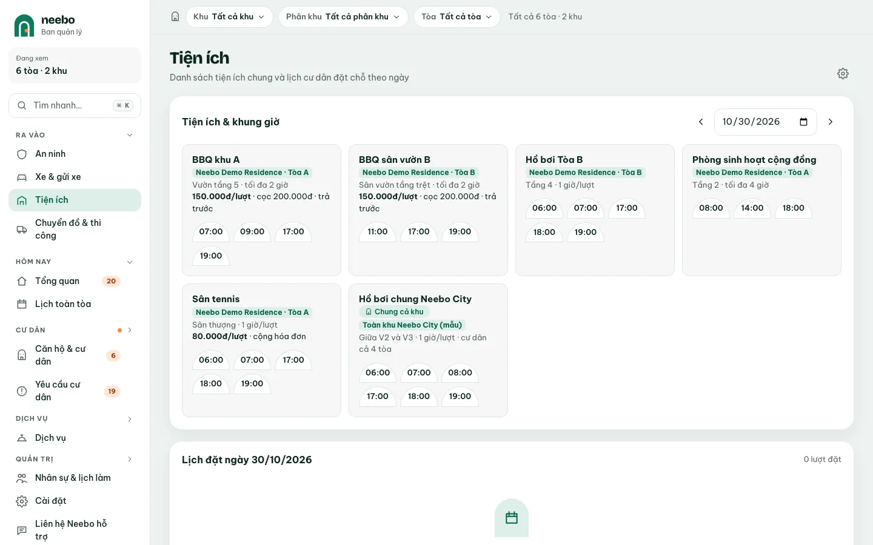Open the Khu filter dropdown
The image size is (873, 545).
click(x=229, y=17)
